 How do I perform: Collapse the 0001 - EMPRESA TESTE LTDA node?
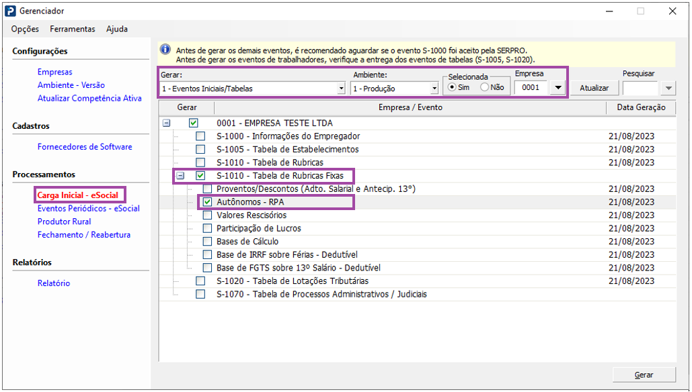pyautogui.click(x=166, y=123)
